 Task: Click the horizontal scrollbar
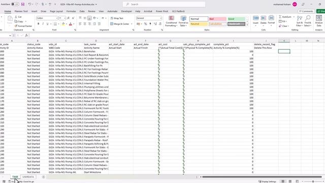(262, 177)
